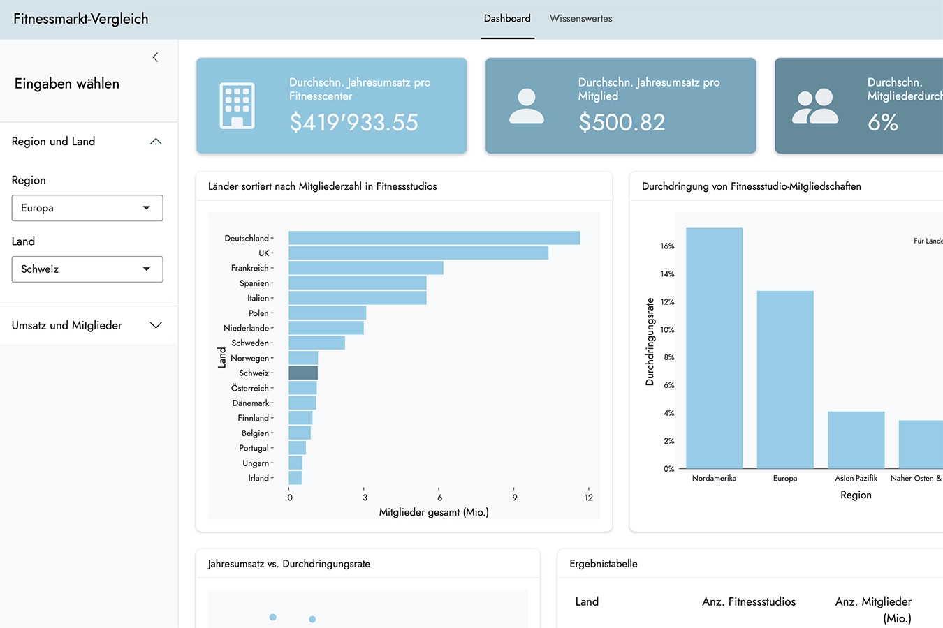Collapse the Region und Land section
The height and width of the screenshot is (628, 943).
coord(156,142)
